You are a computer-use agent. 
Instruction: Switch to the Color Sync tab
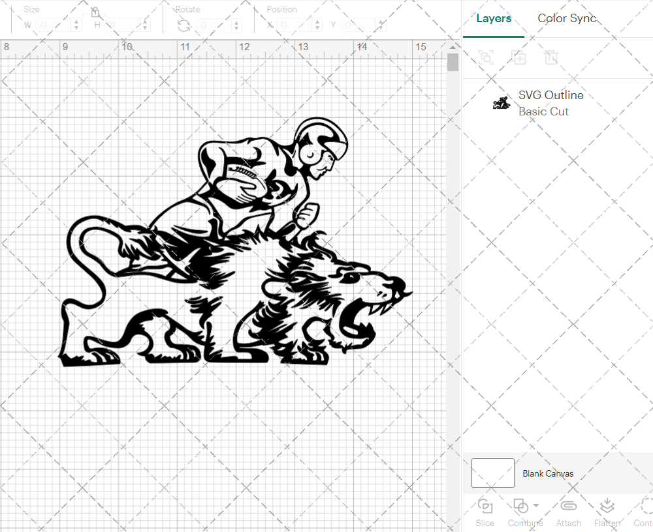(x=567, y=18)
